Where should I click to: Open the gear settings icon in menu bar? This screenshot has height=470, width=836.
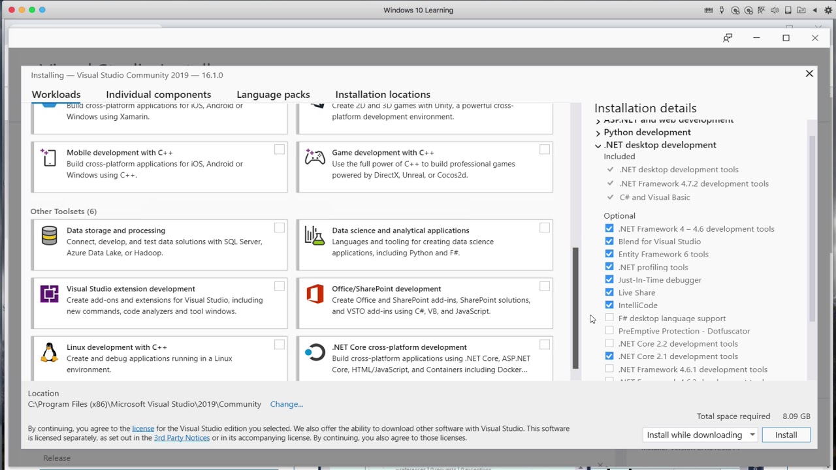click(x=829, y=10)
